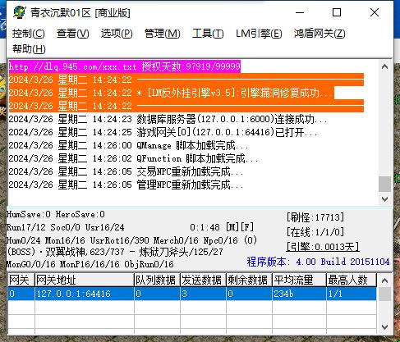Click the 队列数据 column header
The height and width of the screenshot is (342, 400).
[x=157, y=280]
